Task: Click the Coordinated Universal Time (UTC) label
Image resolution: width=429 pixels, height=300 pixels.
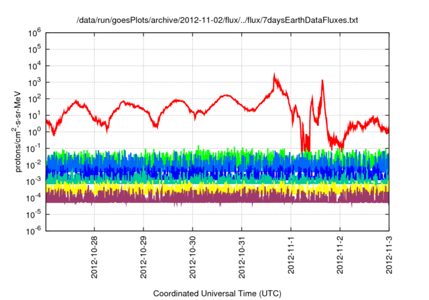Action: point(217,293)
